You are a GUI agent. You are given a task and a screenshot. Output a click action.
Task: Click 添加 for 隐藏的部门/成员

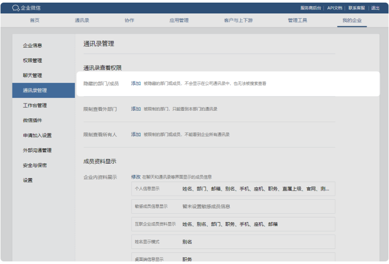pyautogui.click(x=136, y=83)
